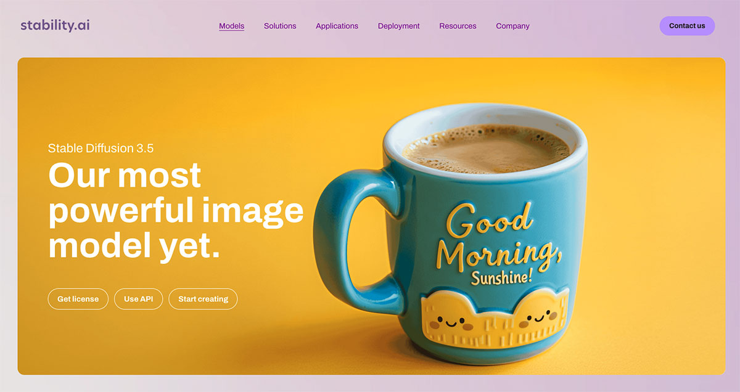Image resolution: width=740 pixels, height=392 pixels.
Task: Click the coffee foam inside the mug
Action: [x=487, y=148]
